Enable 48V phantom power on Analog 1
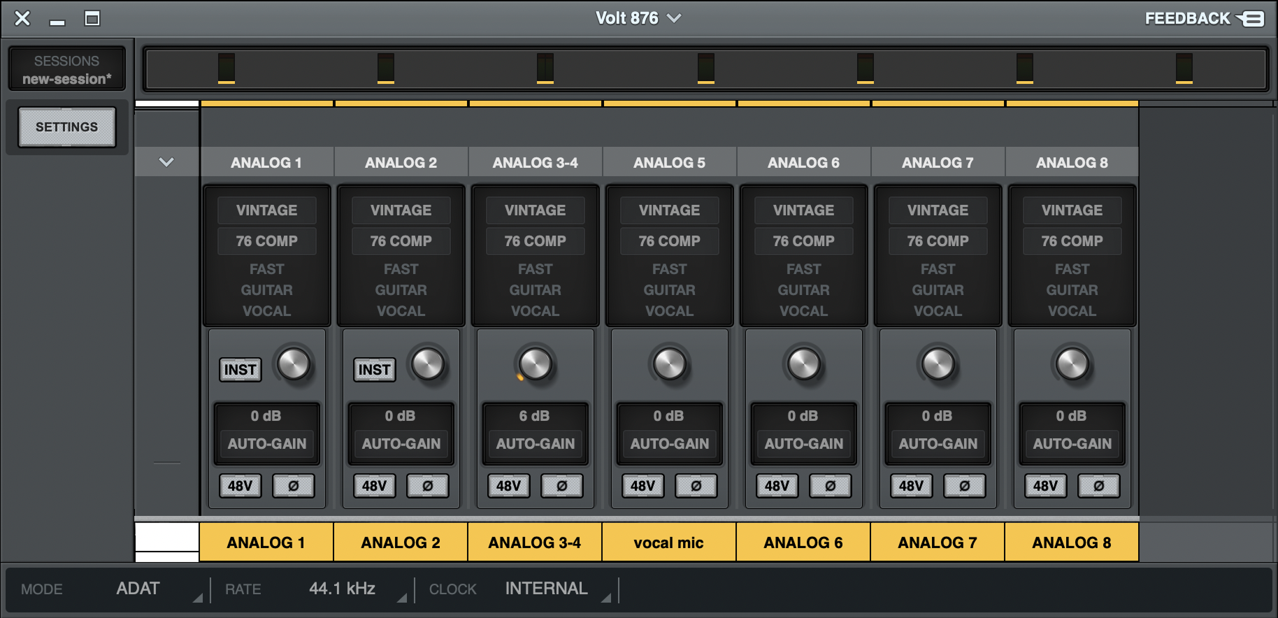 [240, 486]
